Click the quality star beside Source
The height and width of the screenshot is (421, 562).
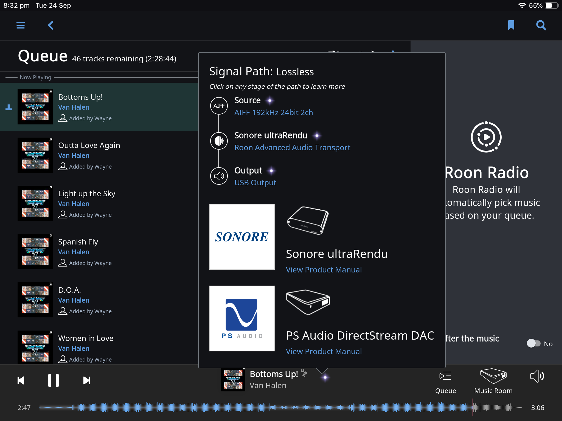pos(270,101)
